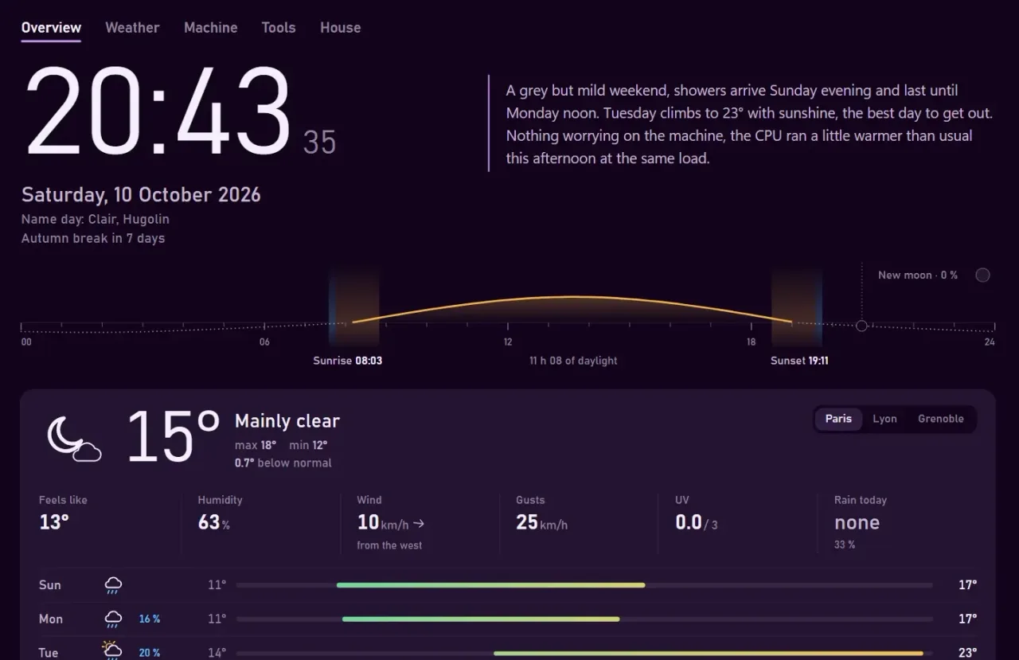The width and height of the screenshot is (1019, 660).
Task: Click '0.7° below normal' text
Action: point(283,463)
